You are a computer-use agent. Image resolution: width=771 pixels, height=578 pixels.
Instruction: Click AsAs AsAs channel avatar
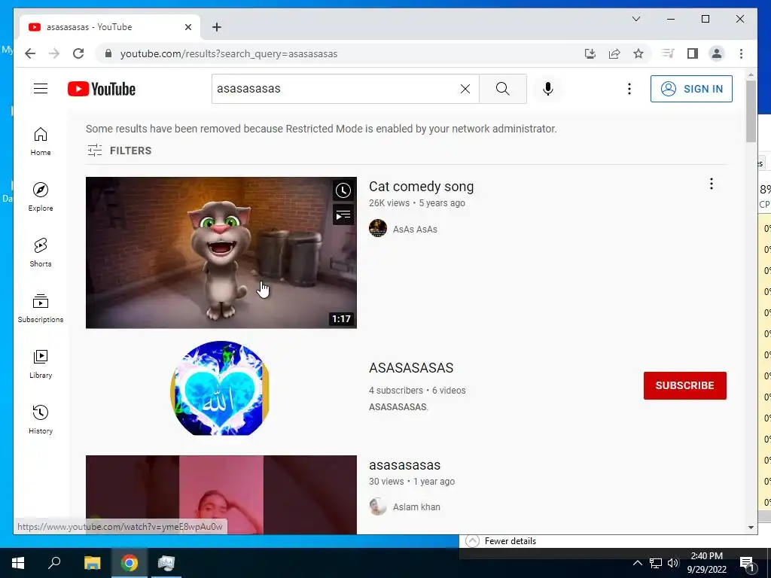coord(378,229)
